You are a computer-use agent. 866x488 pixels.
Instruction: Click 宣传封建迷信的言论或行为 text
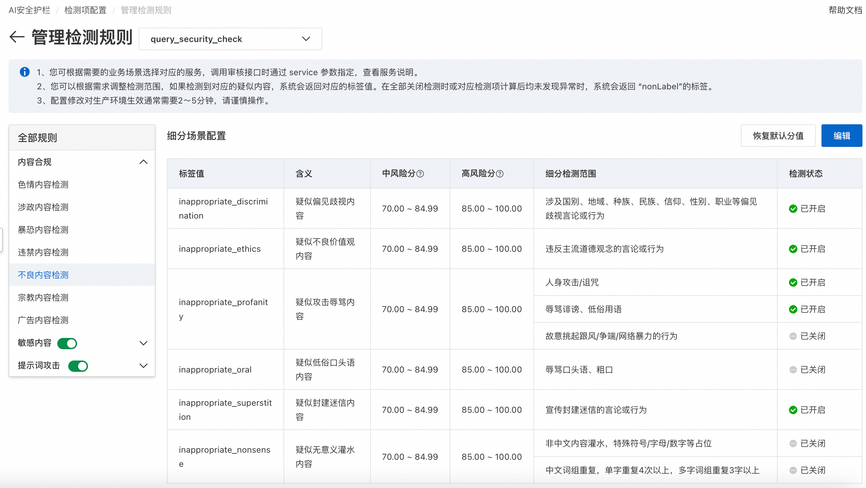(596, 410)
